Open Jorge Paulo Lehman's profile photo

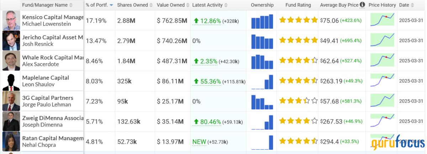coord(11,101)
